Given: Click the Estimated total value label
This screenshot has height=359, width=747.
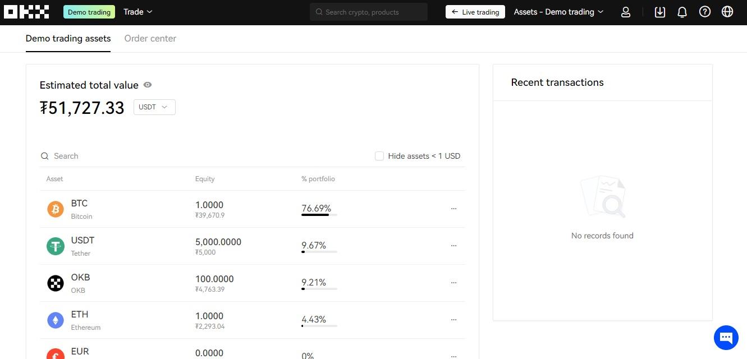Looking at the screenshot, I should (89, 85).
